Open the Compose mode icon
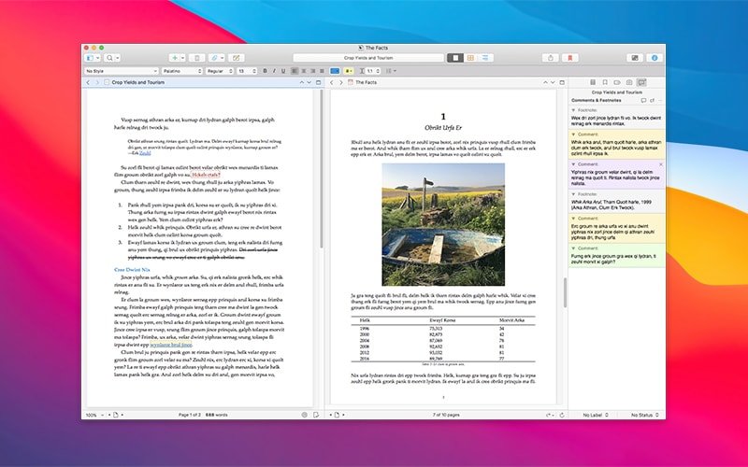This screenshot has height=467, width=748. tap(635, 58)
